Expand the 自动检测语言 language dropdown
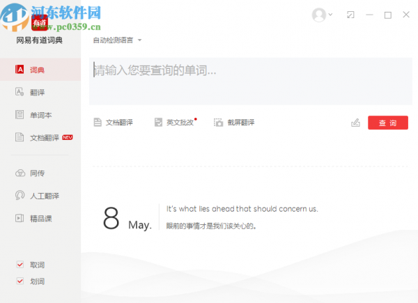The width and height of the screenshot is (418, 303). [x=117, y=40]
